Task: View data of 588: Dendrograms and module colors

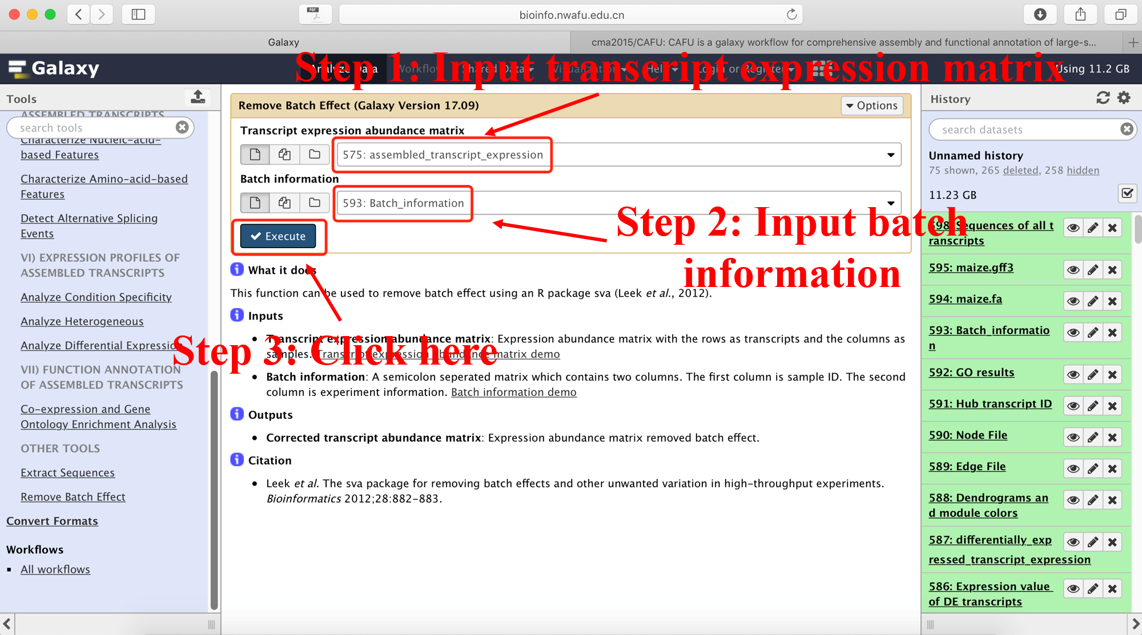Action: tap(1073, 500)
